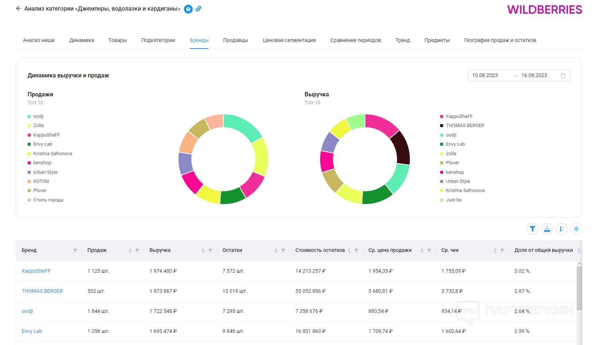The image size is (592, 345).
Task: Open the KappuSheFF brand link
Action: click(36, 271)
